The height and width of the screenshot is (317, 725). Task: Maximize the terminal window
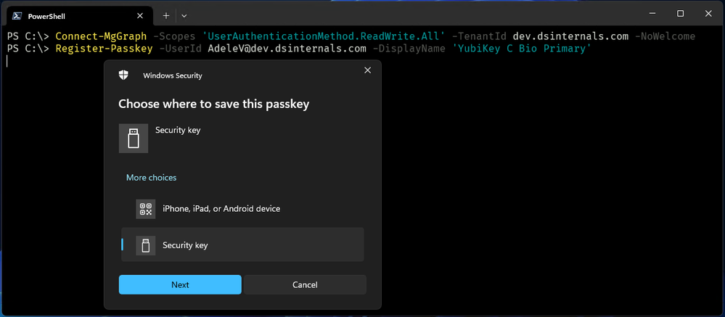click(680, 14)
